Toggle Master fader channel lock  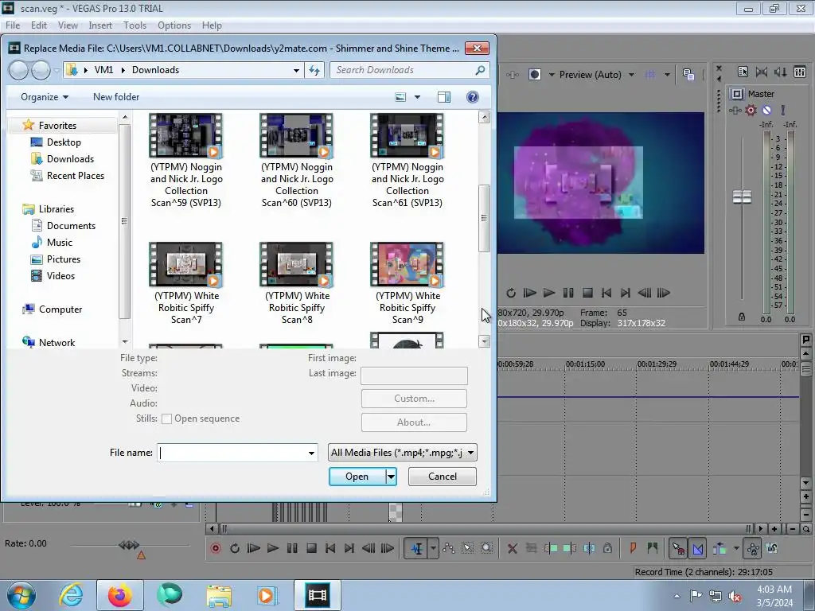point(742,317)
